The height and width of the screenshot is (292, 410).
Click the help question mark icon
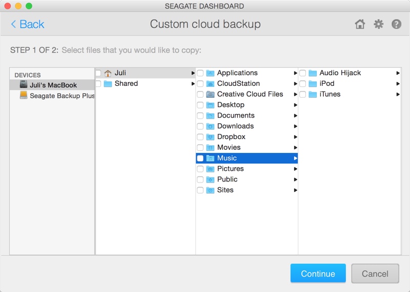pos(396,24)
